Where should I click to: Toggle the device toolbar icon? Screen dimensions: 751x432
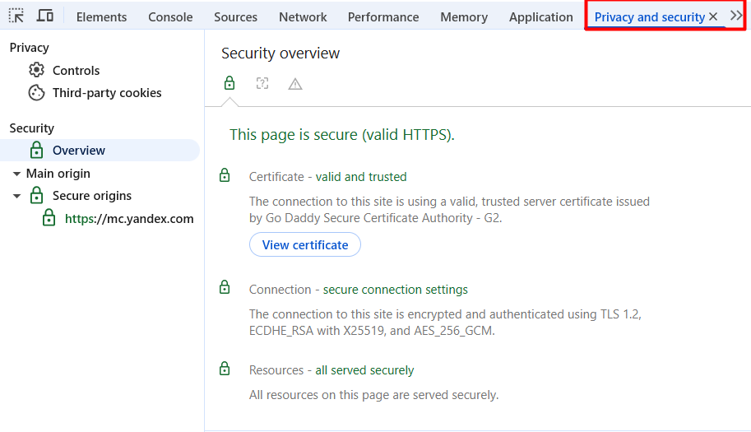click(x=45, y=16)
